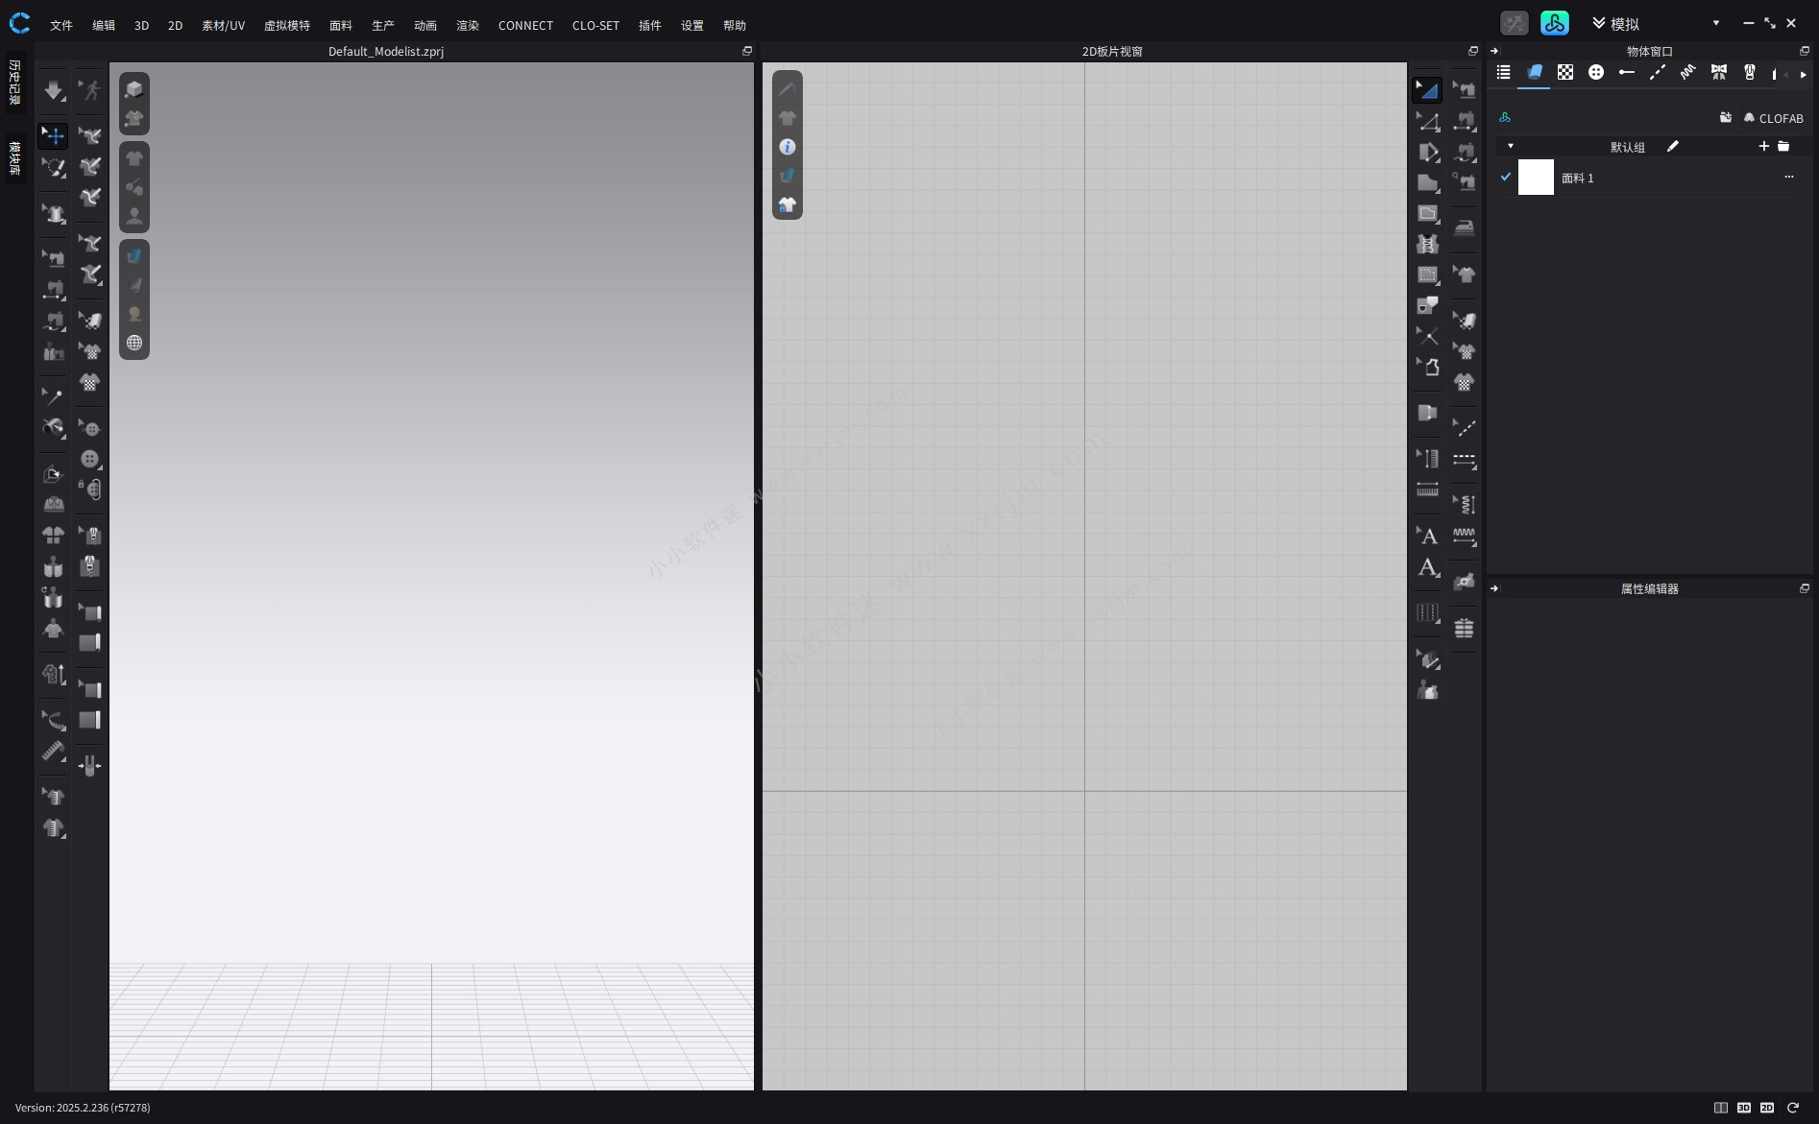Select the Select/Move tool in 3D toolbar
Viewport: 1819px width, 1124px height.
tap(53, 135)
